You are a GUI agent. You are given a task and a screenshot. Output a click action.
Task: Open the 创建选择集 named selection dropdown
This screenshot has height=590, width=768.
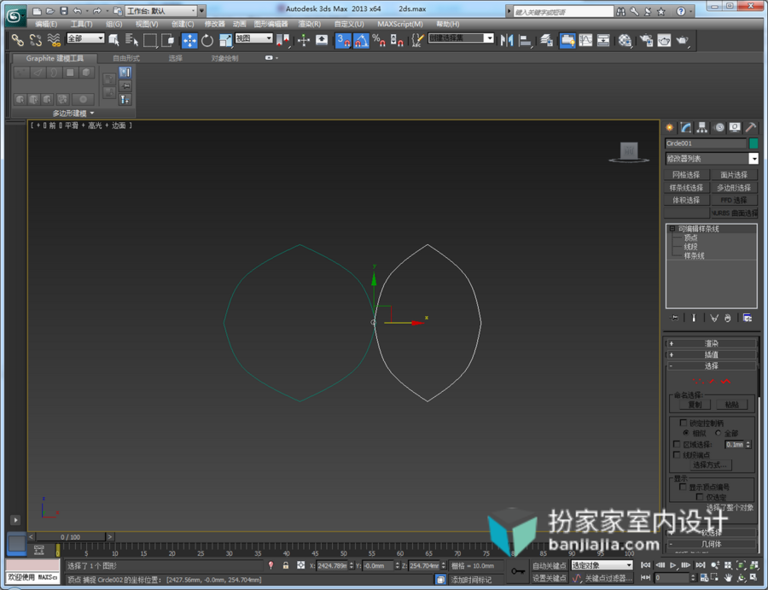tap(461, 38)
